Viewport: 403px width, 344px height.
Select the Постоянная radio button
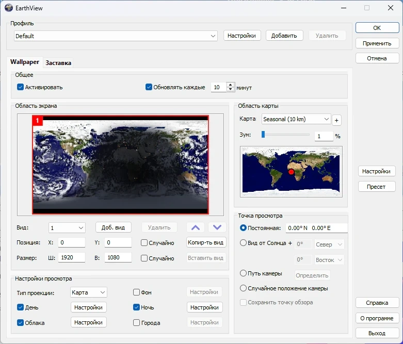point(243,227)
